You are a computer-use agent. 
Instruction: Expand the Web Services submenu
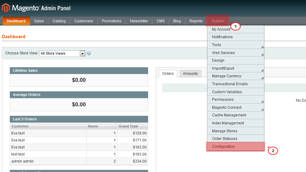coord(263,55)
